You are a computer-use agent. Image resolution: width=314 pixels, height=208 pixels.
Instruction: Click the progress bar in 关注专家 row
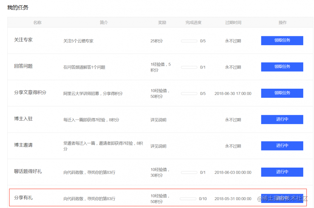pos(189,41)
